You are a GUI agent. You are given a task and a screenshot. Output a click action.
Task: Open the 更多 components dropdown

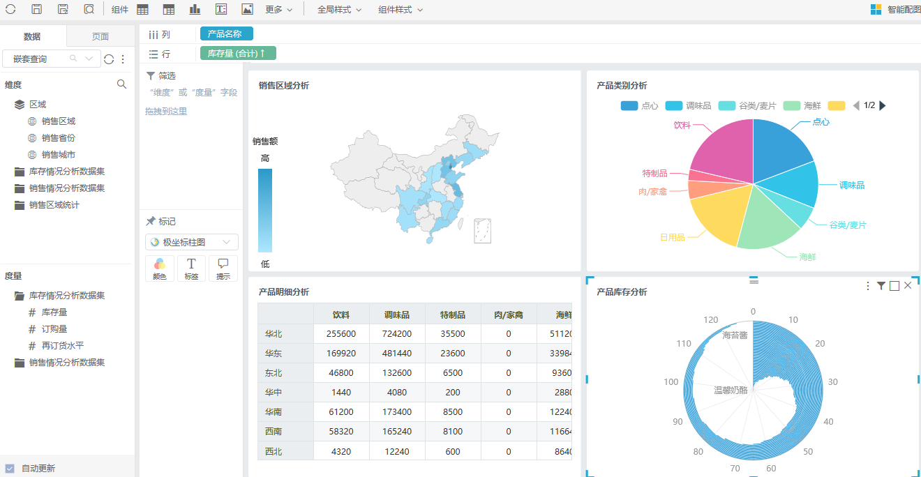coord(279,10)
